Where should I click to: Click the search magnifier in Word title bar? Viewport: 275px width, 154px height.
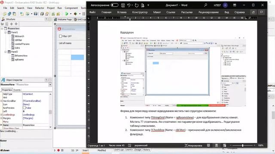(205, 5)
